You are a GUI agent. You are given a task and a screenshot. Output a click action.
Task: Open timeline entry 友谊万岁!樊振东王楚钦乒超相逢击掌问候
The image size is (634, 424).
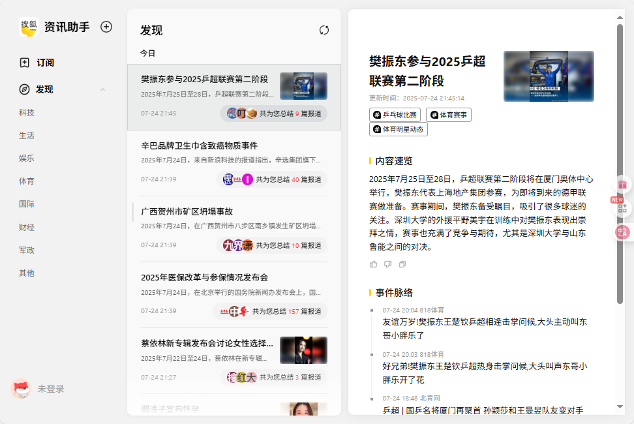click(485, 329)
